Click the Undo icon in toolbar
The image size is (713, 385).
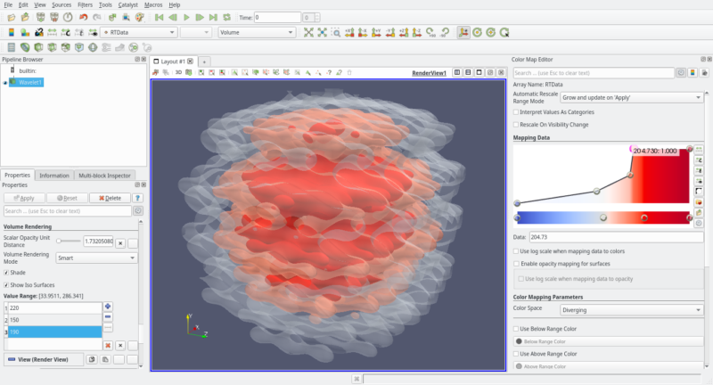coord(83,17)
